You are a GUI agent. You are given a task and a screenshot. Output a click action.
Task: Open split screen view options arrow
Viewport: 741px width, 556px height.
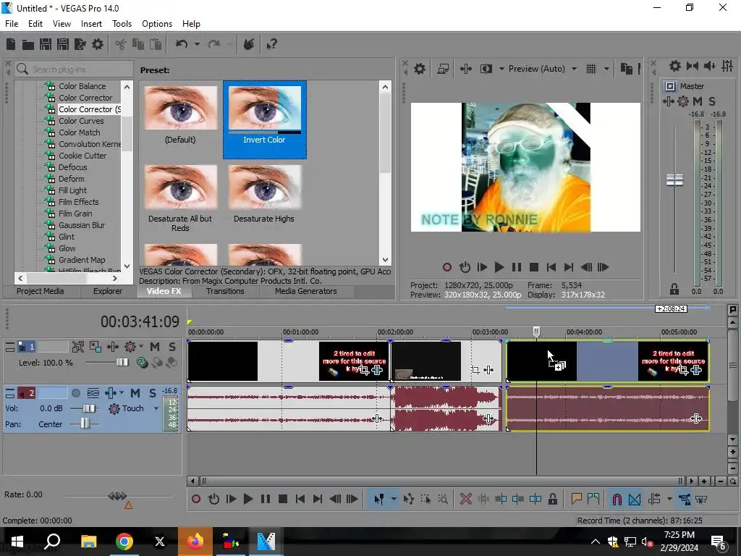(x=501, y=69)
